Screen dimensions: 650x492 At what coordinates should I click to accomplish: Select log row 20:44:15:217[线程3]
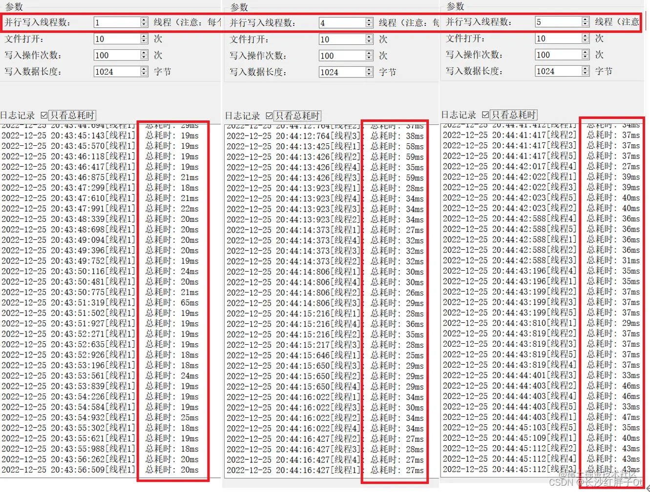point(325,345)
